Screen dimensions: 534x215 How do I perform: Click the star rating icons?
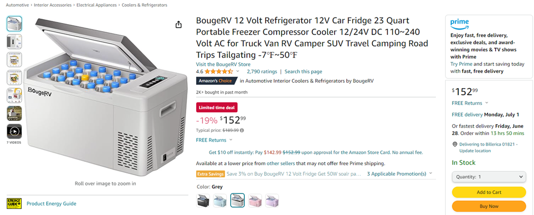point(219,72)
